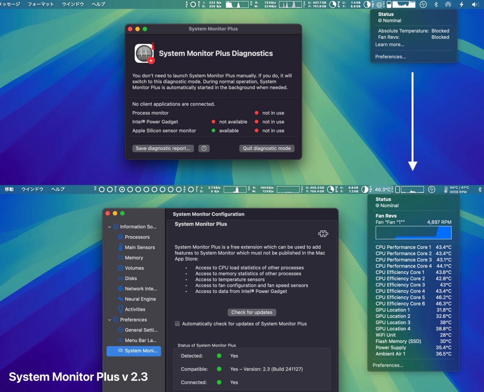Open the sound volume speaker icon in menu bar

pyautogui.click(x=475, y=5)
